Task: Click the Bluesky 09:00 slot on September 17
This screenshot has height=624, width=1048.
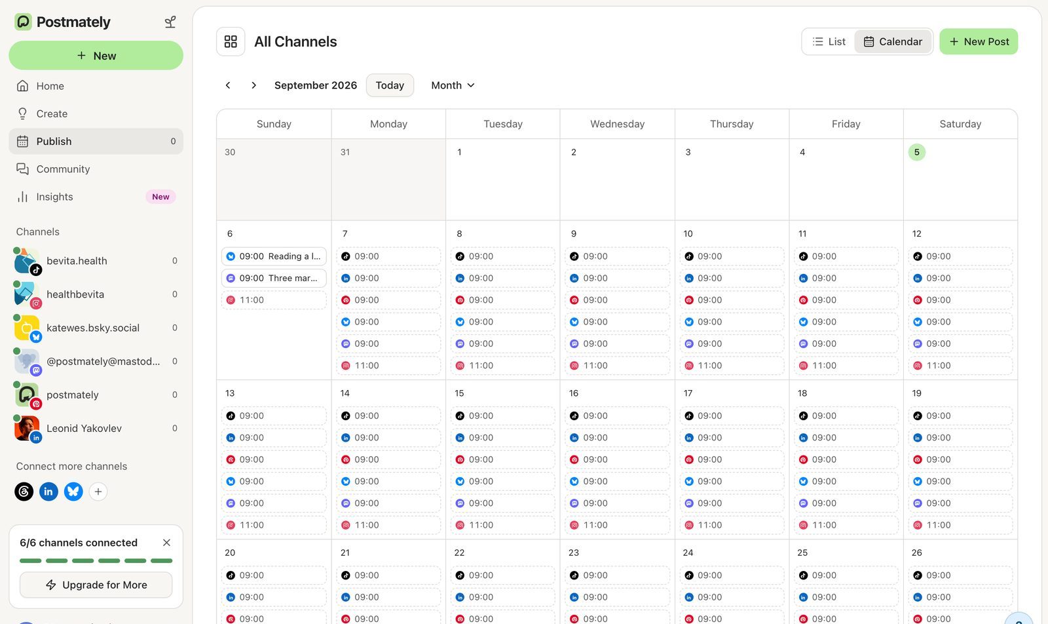Action: (x=732, y=481)
